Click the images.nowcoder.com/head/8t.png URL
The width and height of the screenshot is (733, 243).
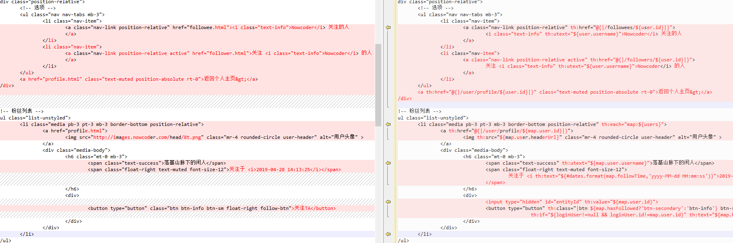[147, 137]
